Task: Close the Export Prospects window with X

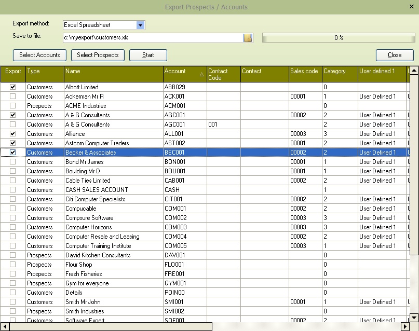Action: pyautogui.click(x=413, y=6)
